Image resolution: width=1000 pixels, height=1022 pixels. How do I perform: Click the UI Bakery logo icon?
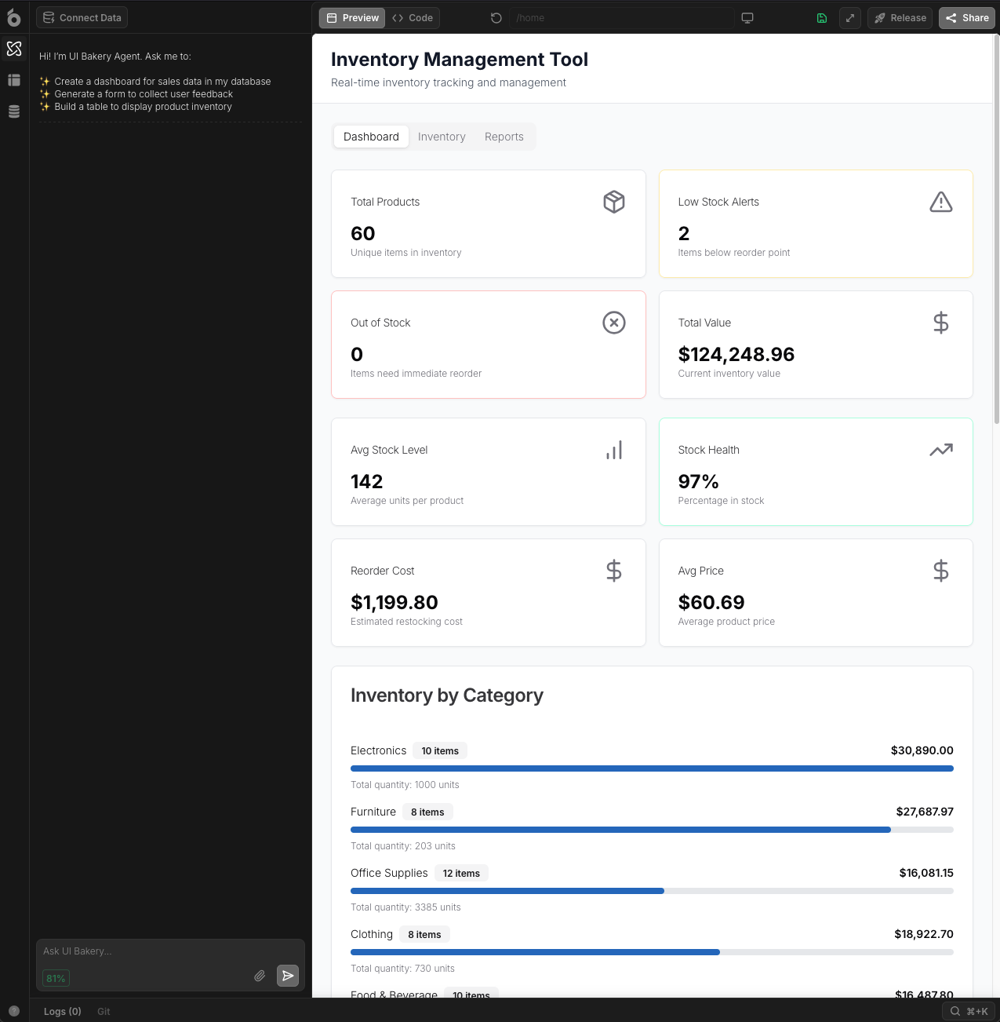[14, 17]
